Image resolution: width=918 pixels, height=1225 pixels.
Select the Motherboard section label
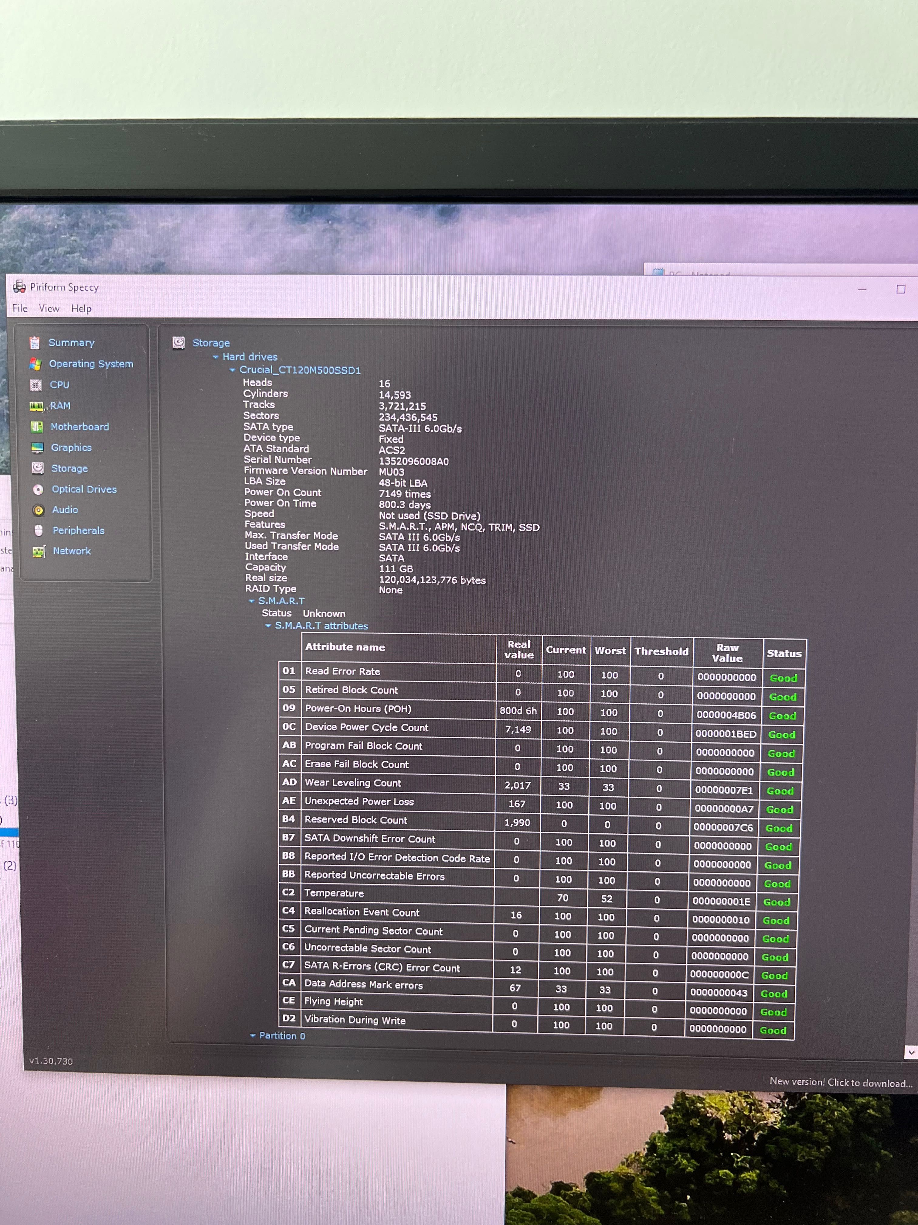[x=80, y=427]
